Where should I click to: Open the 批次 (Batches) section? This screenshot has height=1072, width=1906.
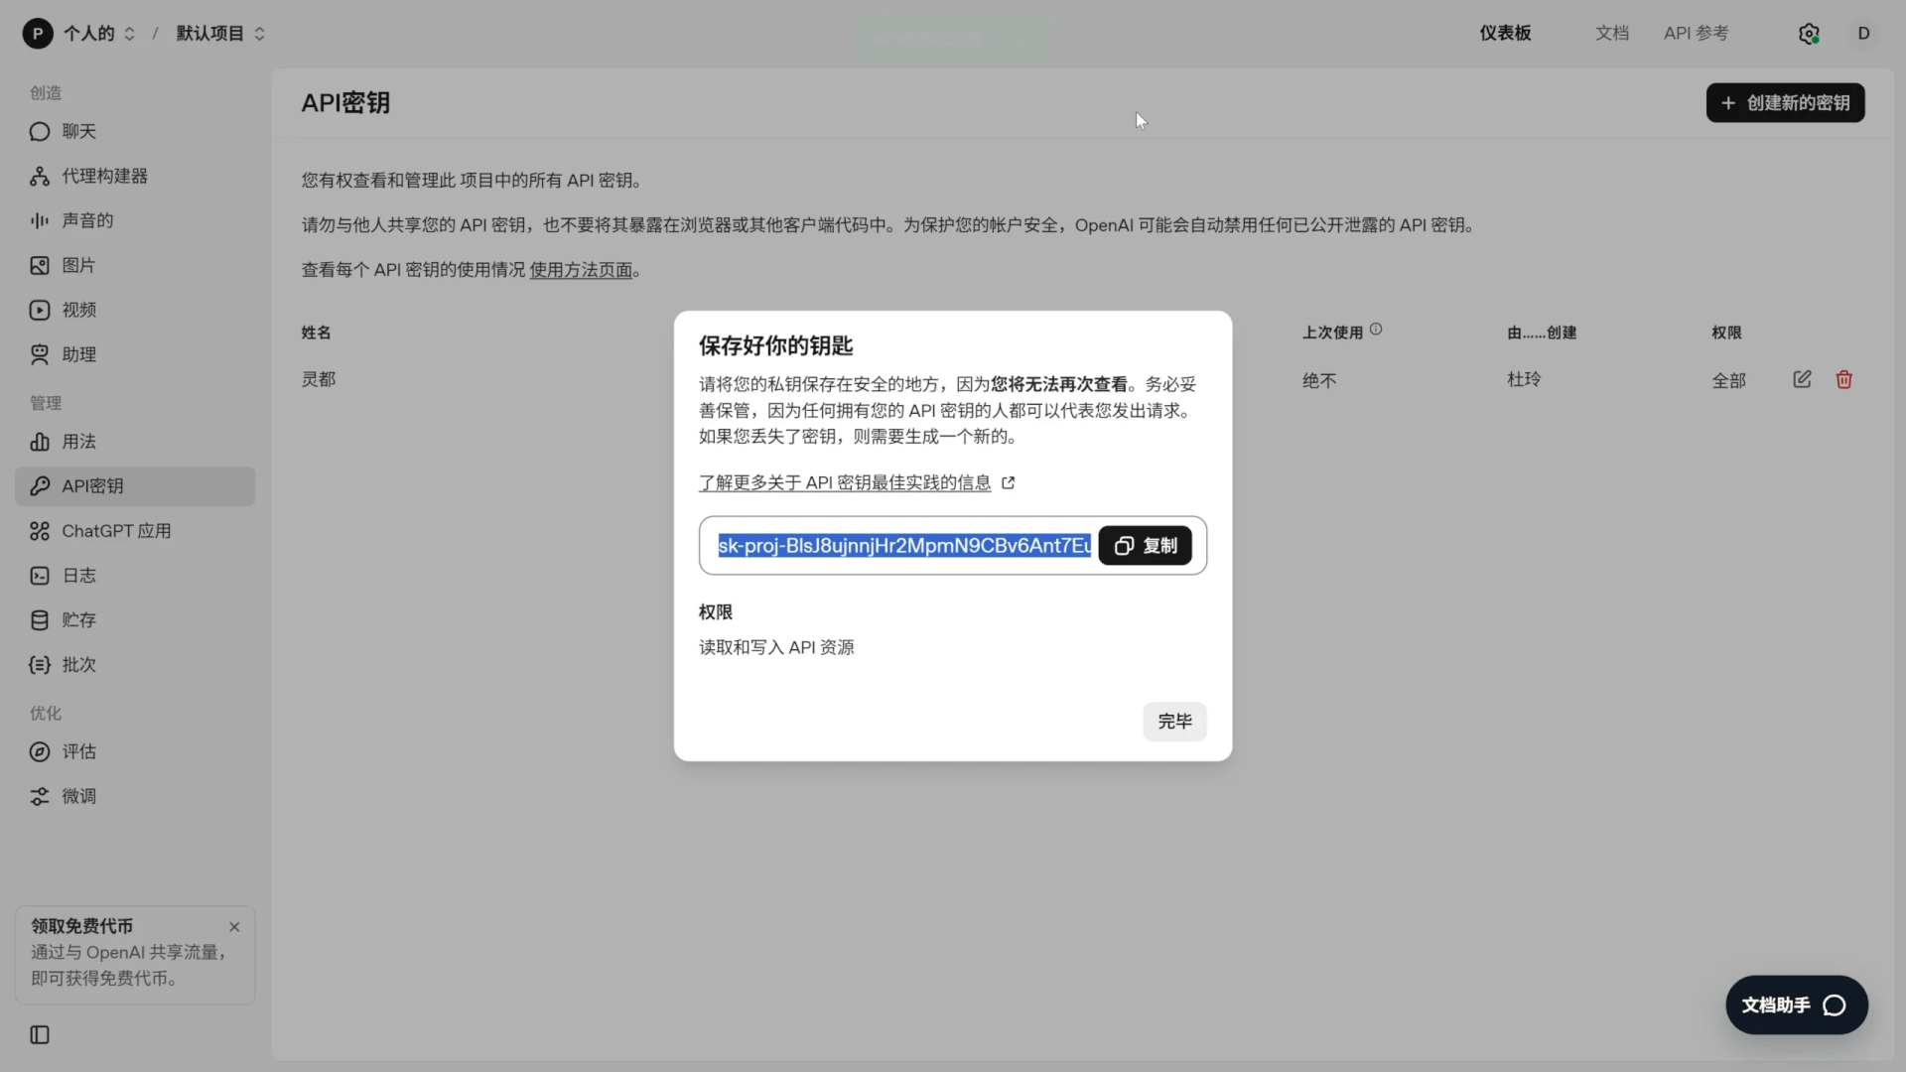click(77, 664)
